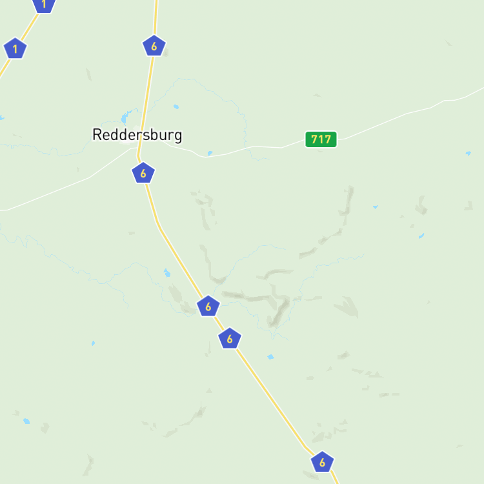
Task: Click the lower of the two adjacent route 6 shields
Action: click(x=230, y=338)
